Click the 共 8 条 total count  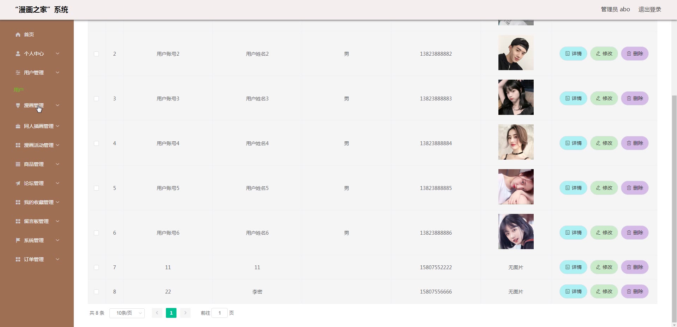pos(97,313)
